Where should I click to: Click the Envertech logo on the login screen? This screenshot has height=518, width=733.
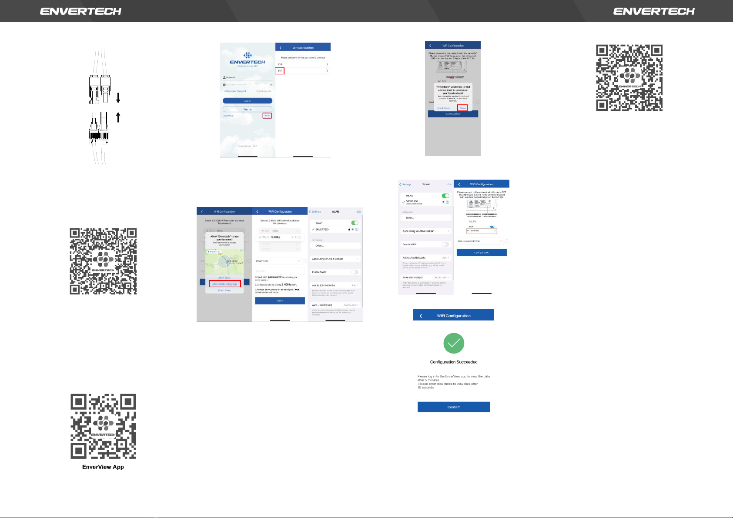pyautogui.click(x=248, y=59)
